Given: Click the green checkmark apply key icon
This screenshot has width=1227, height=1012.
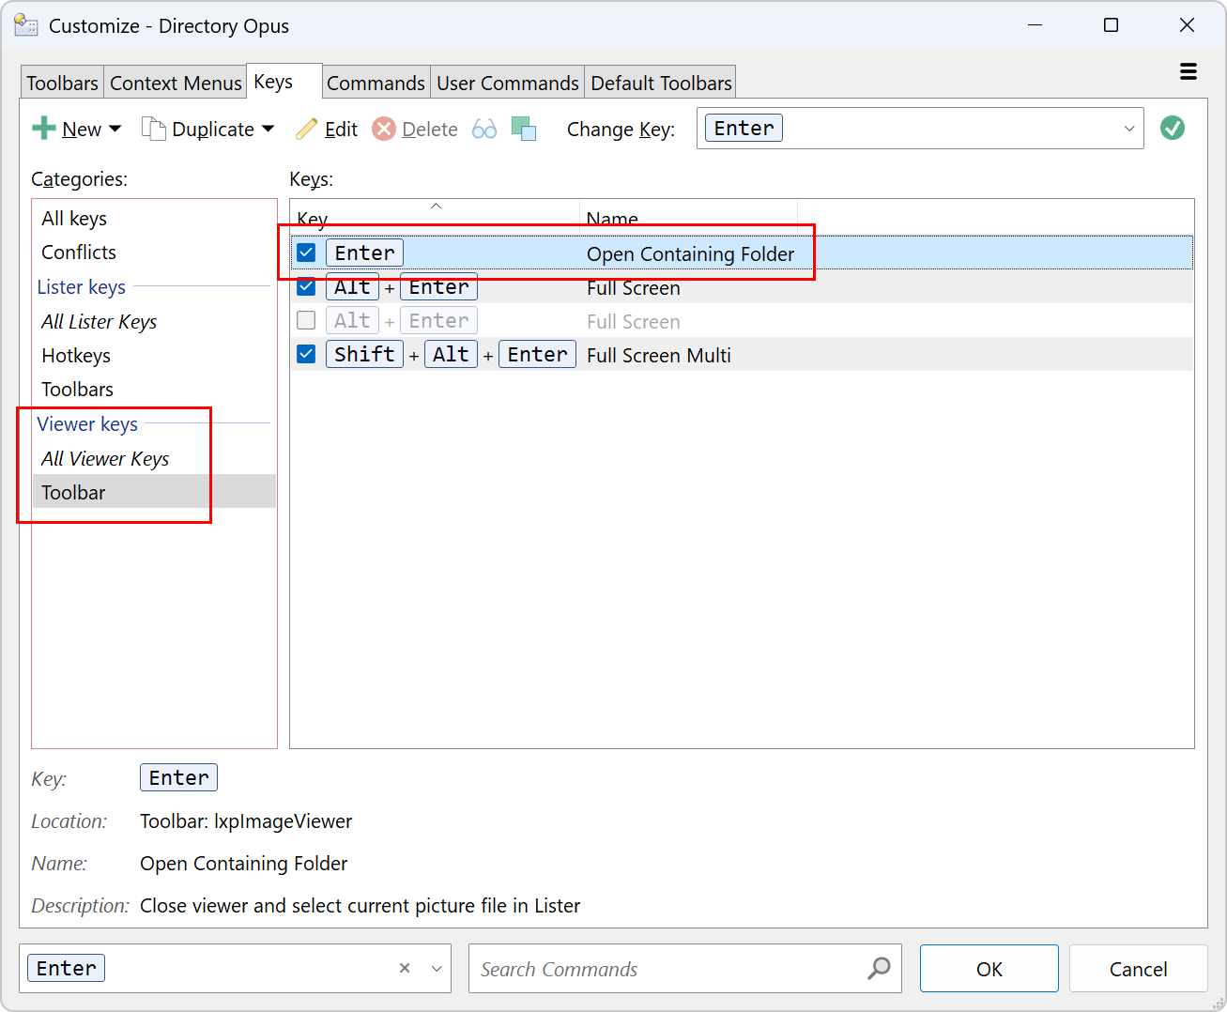Looking at the screenshot, I should coord(1173,128).
